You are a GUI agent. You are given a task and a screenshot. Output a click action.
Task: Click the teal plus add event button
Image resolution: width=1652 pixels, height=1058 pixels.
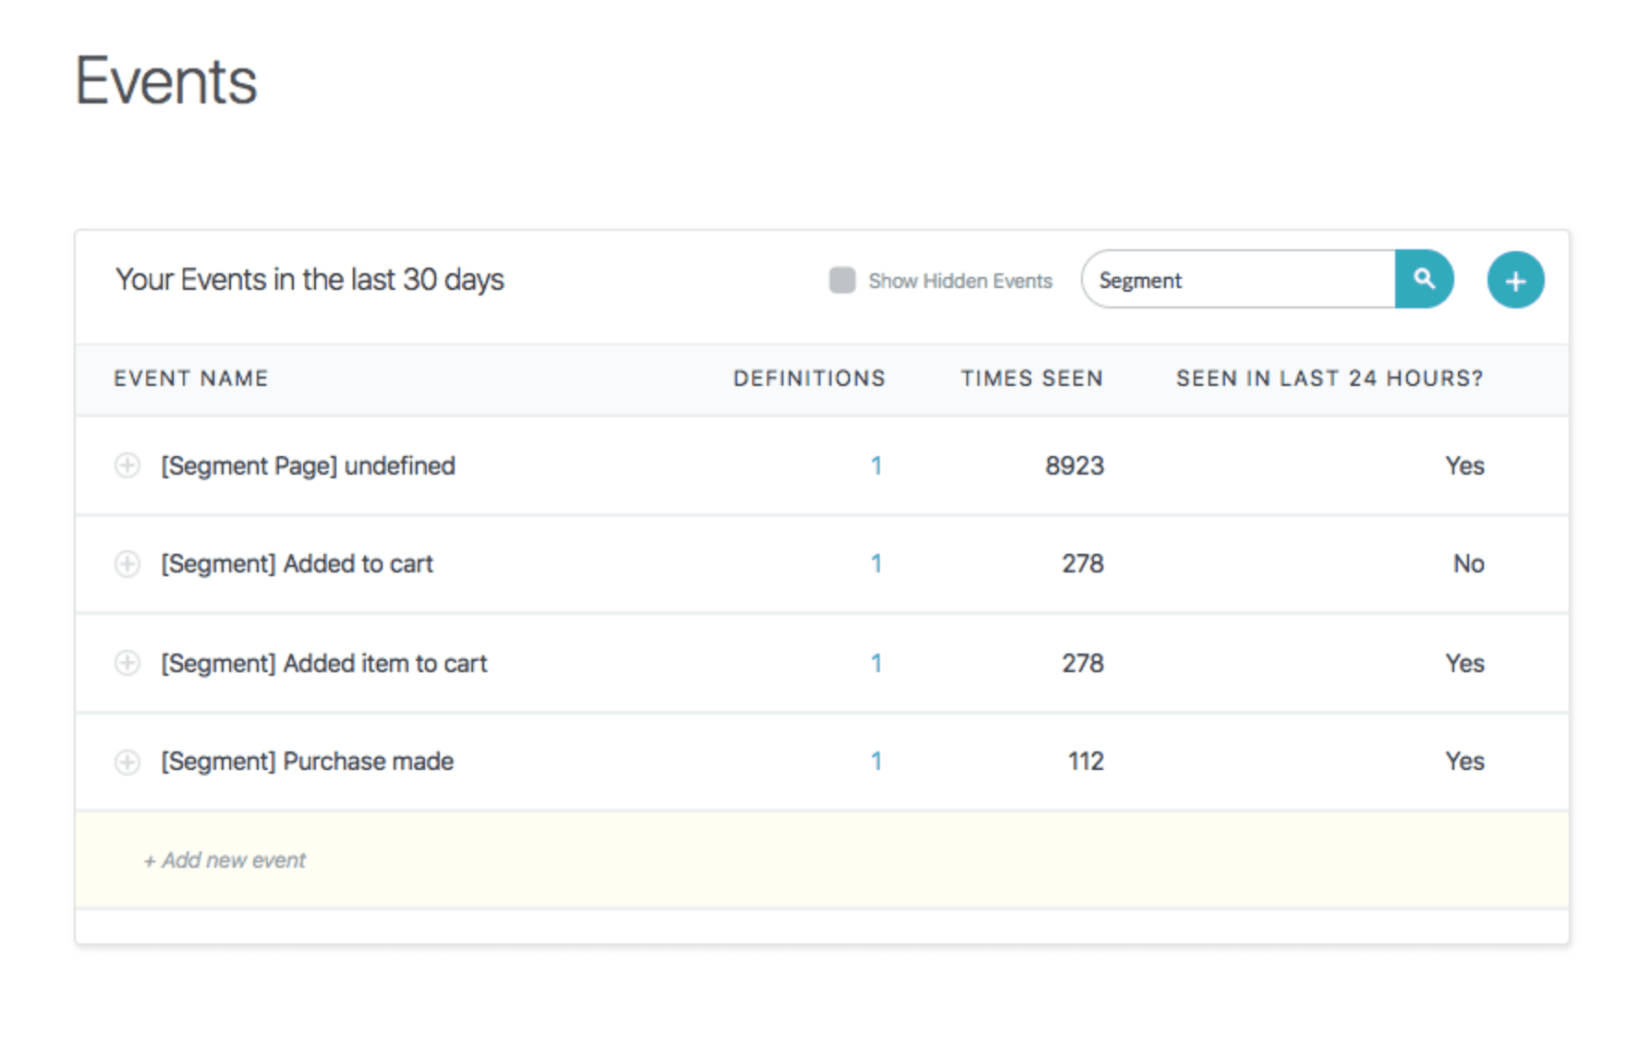(1514, 280)
